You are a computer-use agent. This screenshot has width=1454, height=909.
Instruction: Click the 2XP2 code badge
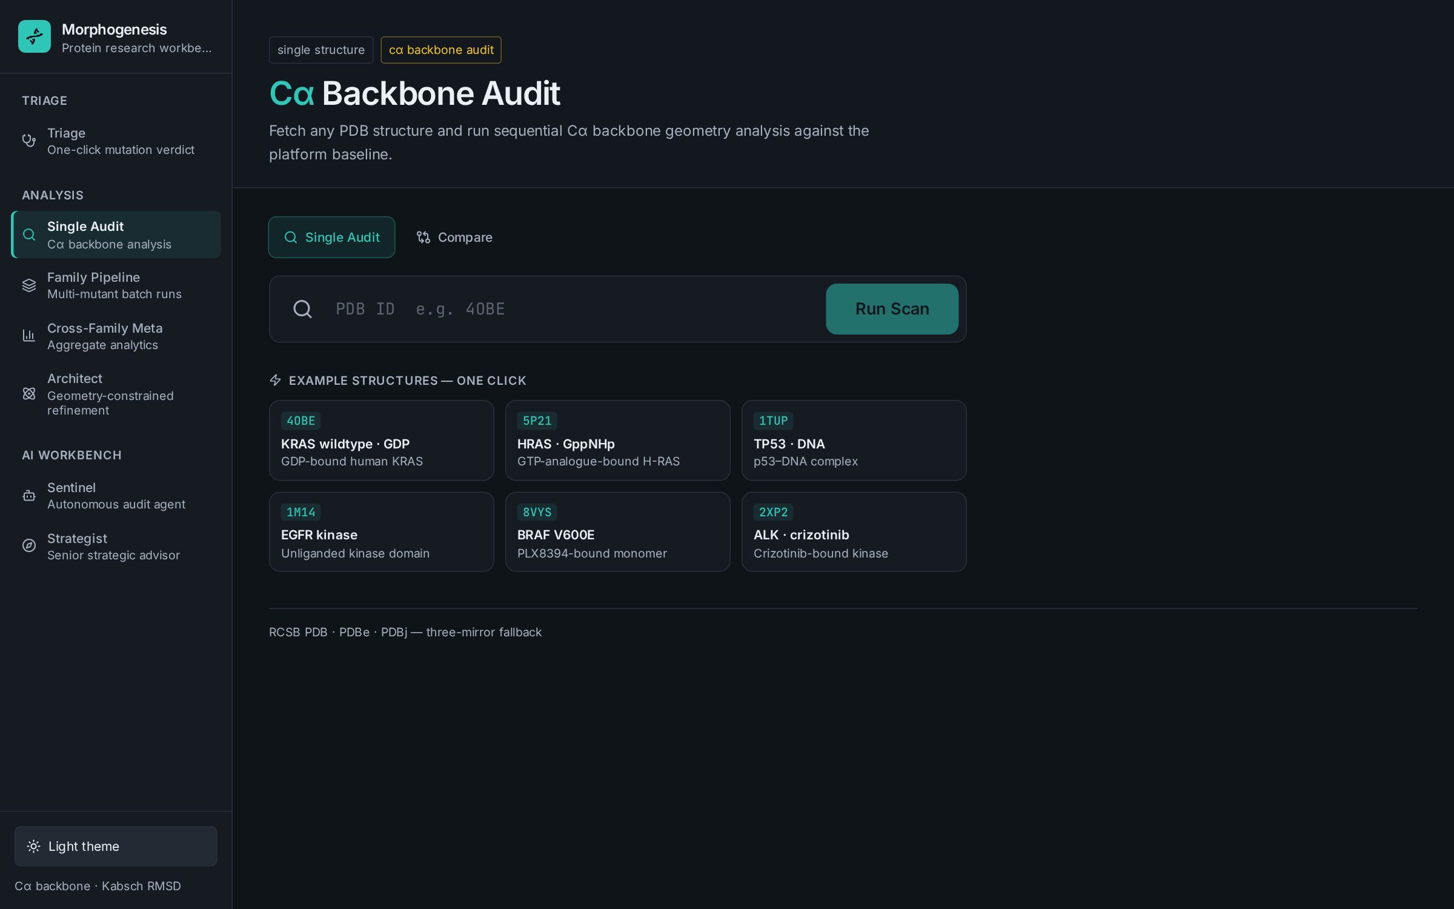pyautogui.click(x=773, y=512)
